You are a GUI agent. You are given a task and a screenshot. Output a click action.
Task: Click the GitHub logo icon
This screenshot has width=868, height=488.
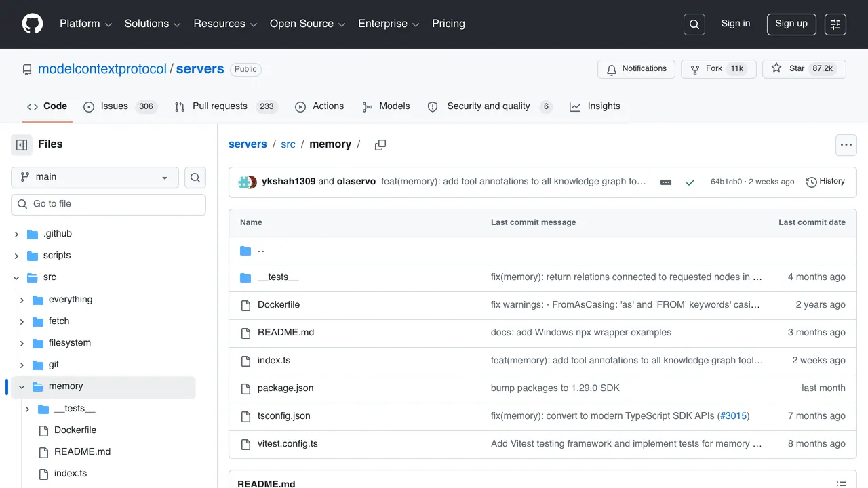(33, 24)
